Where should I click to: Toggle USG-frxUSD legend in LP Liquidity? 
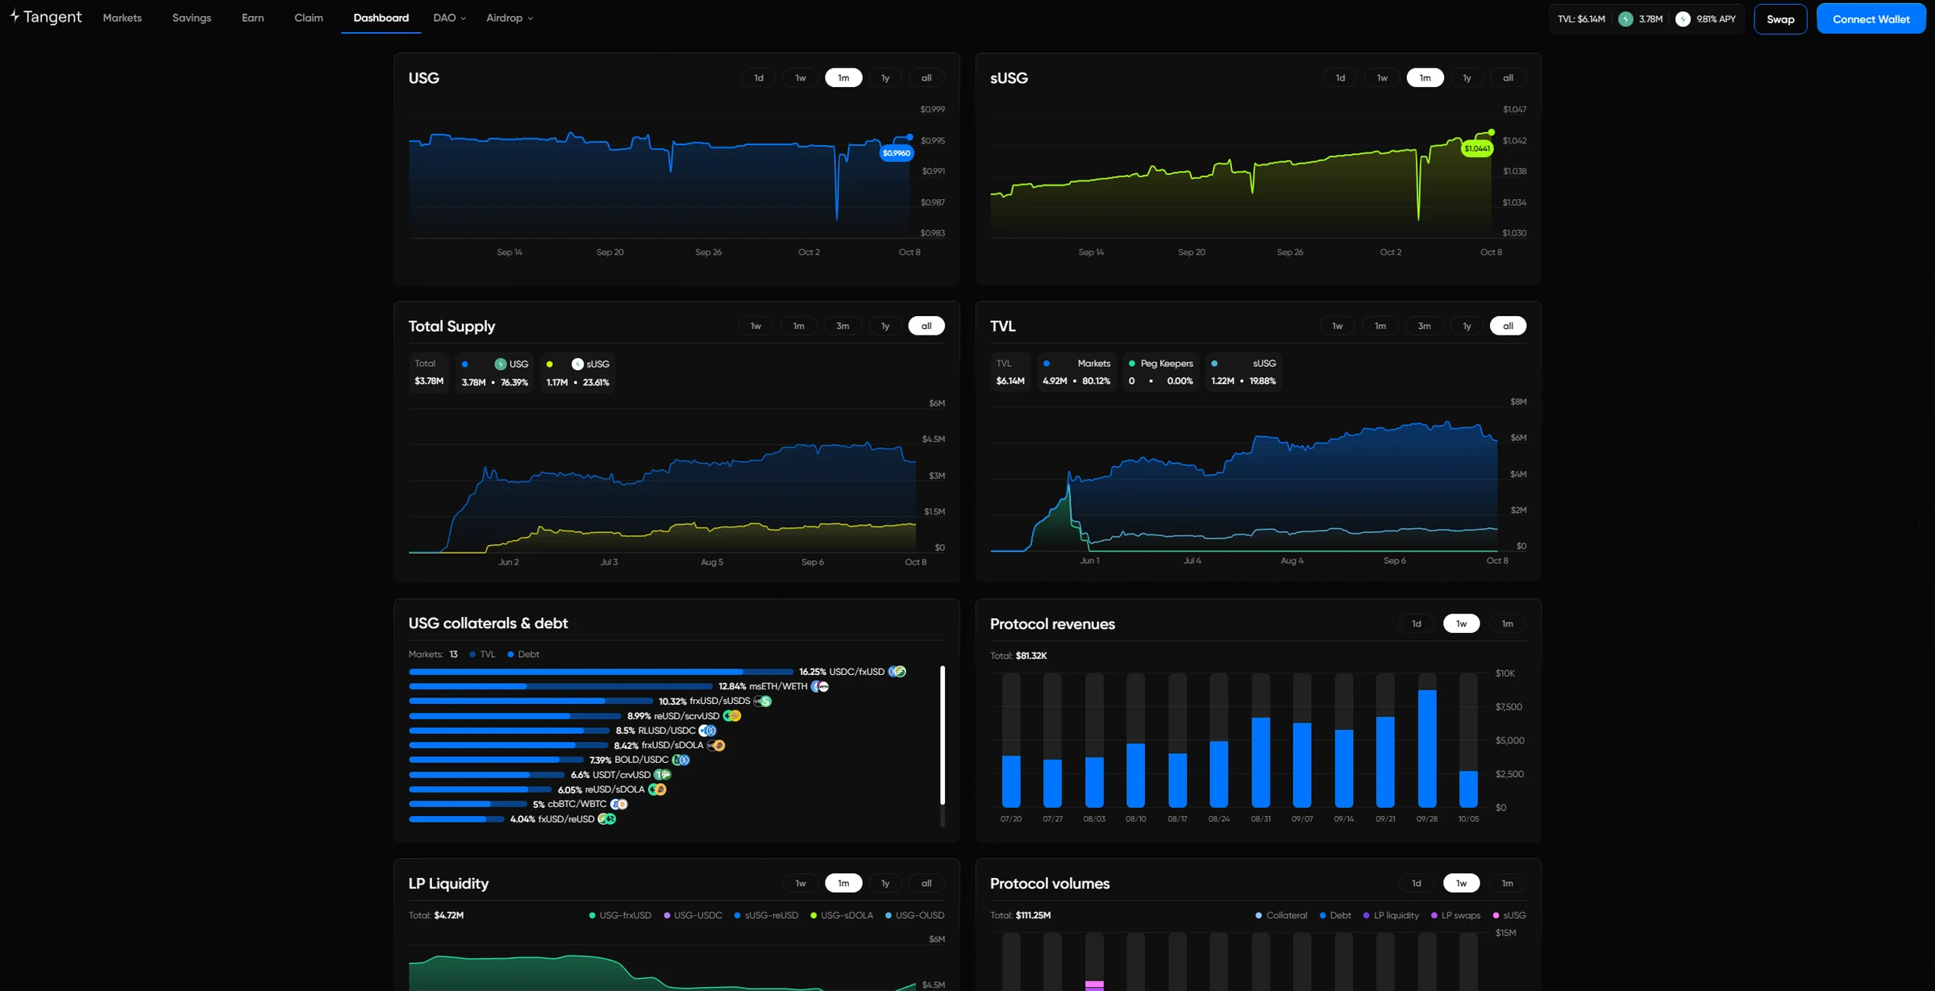pyautogui.click(x=620, y=915)
